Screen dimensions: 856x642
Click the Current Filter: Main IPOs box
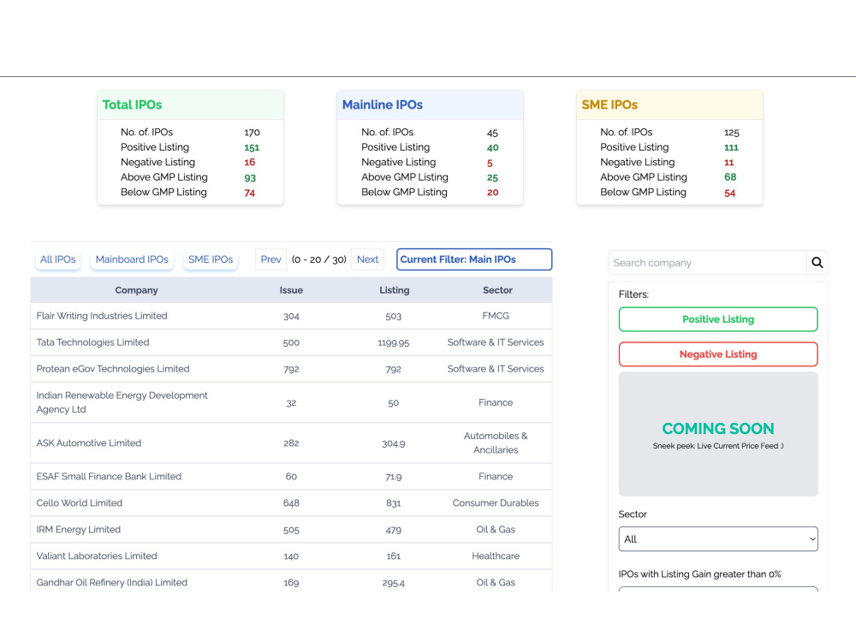[x=474, y=259]
